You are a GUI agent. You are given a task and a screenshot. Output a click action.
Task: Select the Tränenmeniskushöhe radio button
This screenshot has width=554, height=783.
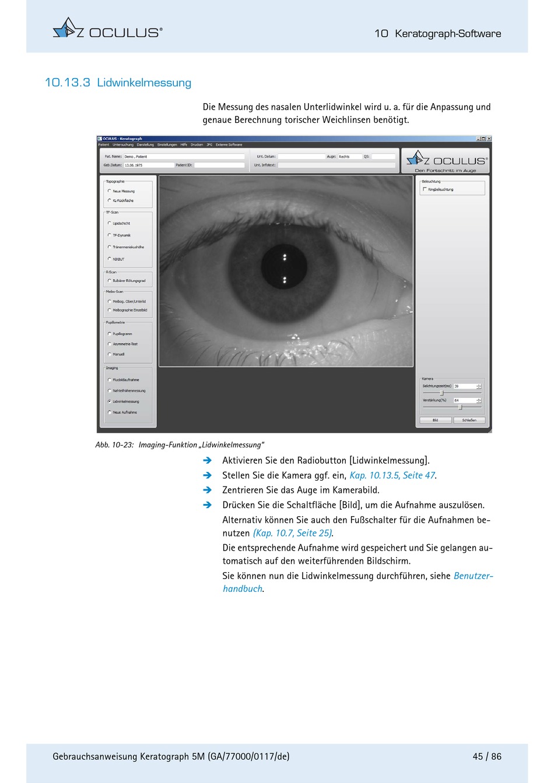(x=109, y=247)
